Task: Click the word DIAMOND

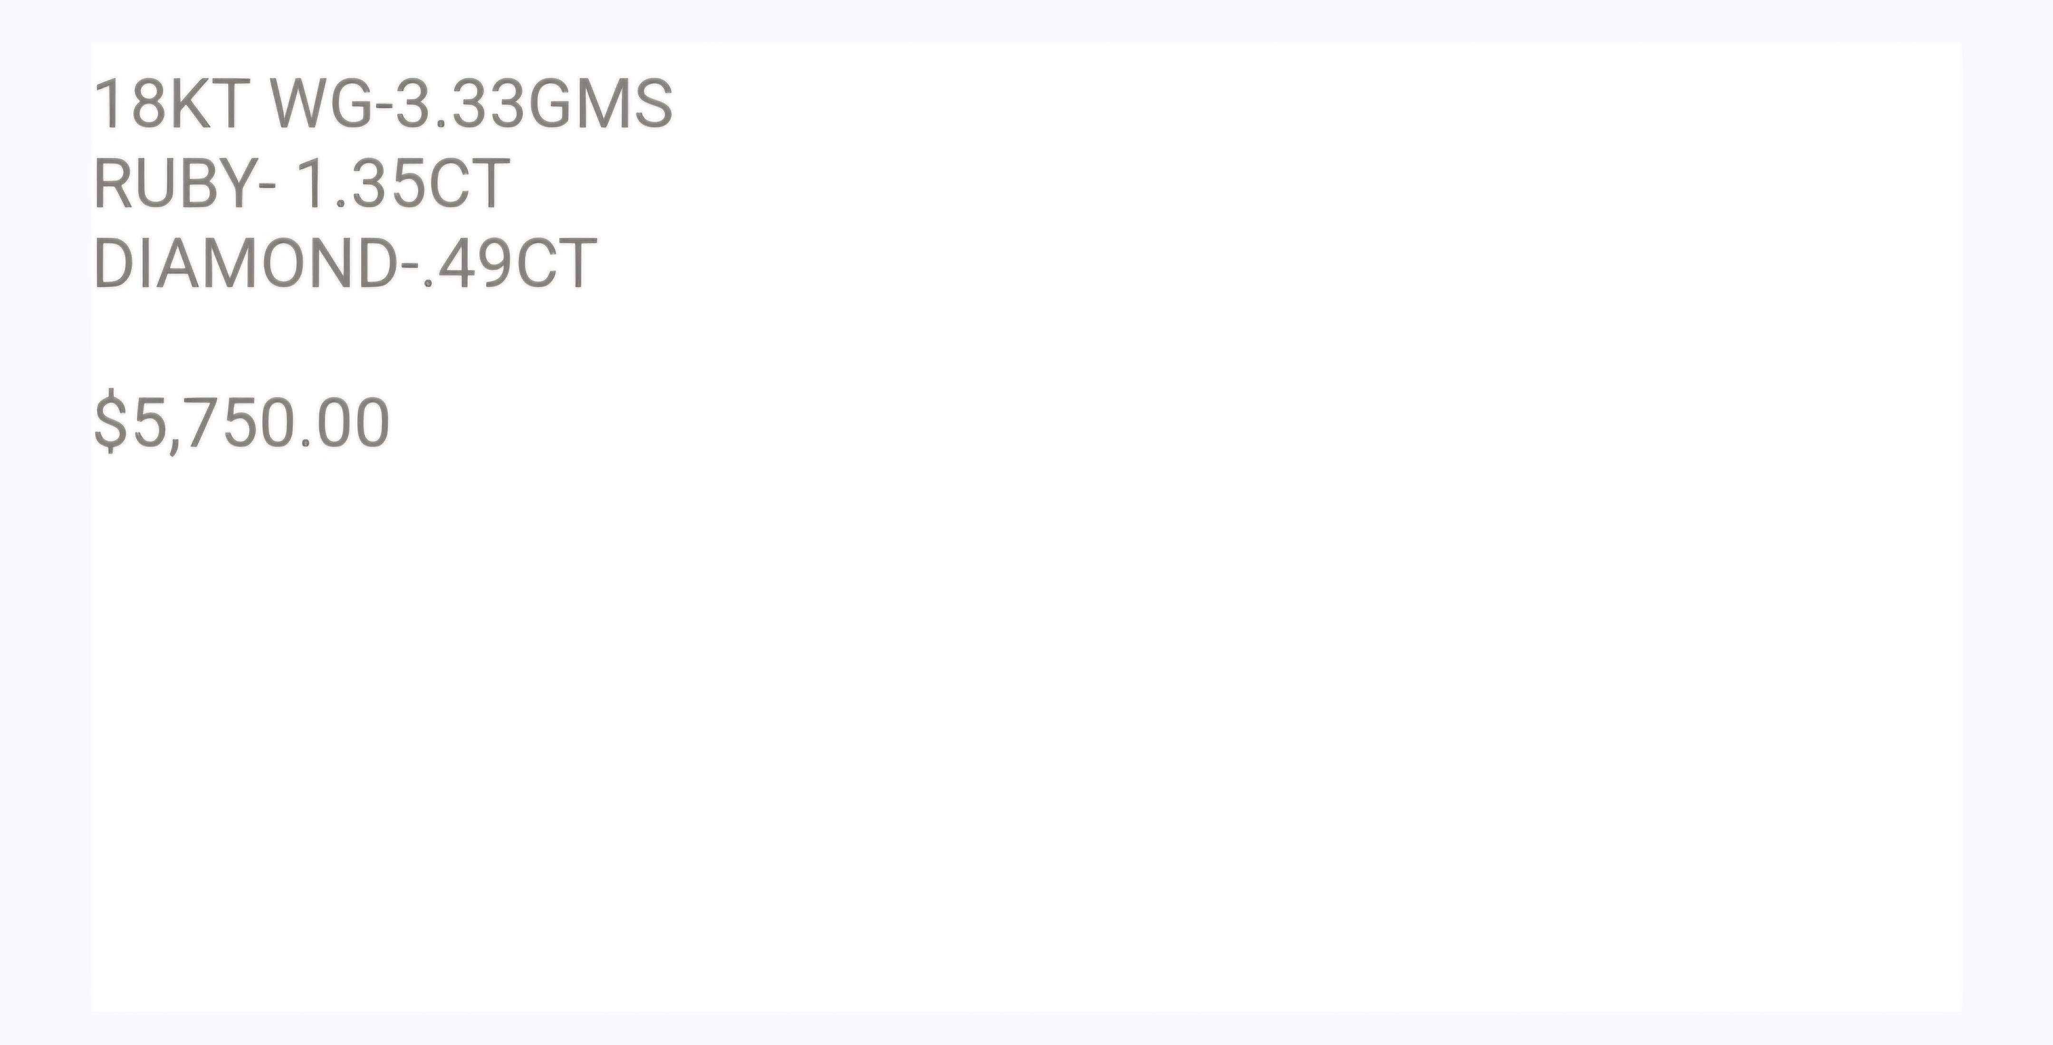Action: pyautogui.click(x=245, y=263)
